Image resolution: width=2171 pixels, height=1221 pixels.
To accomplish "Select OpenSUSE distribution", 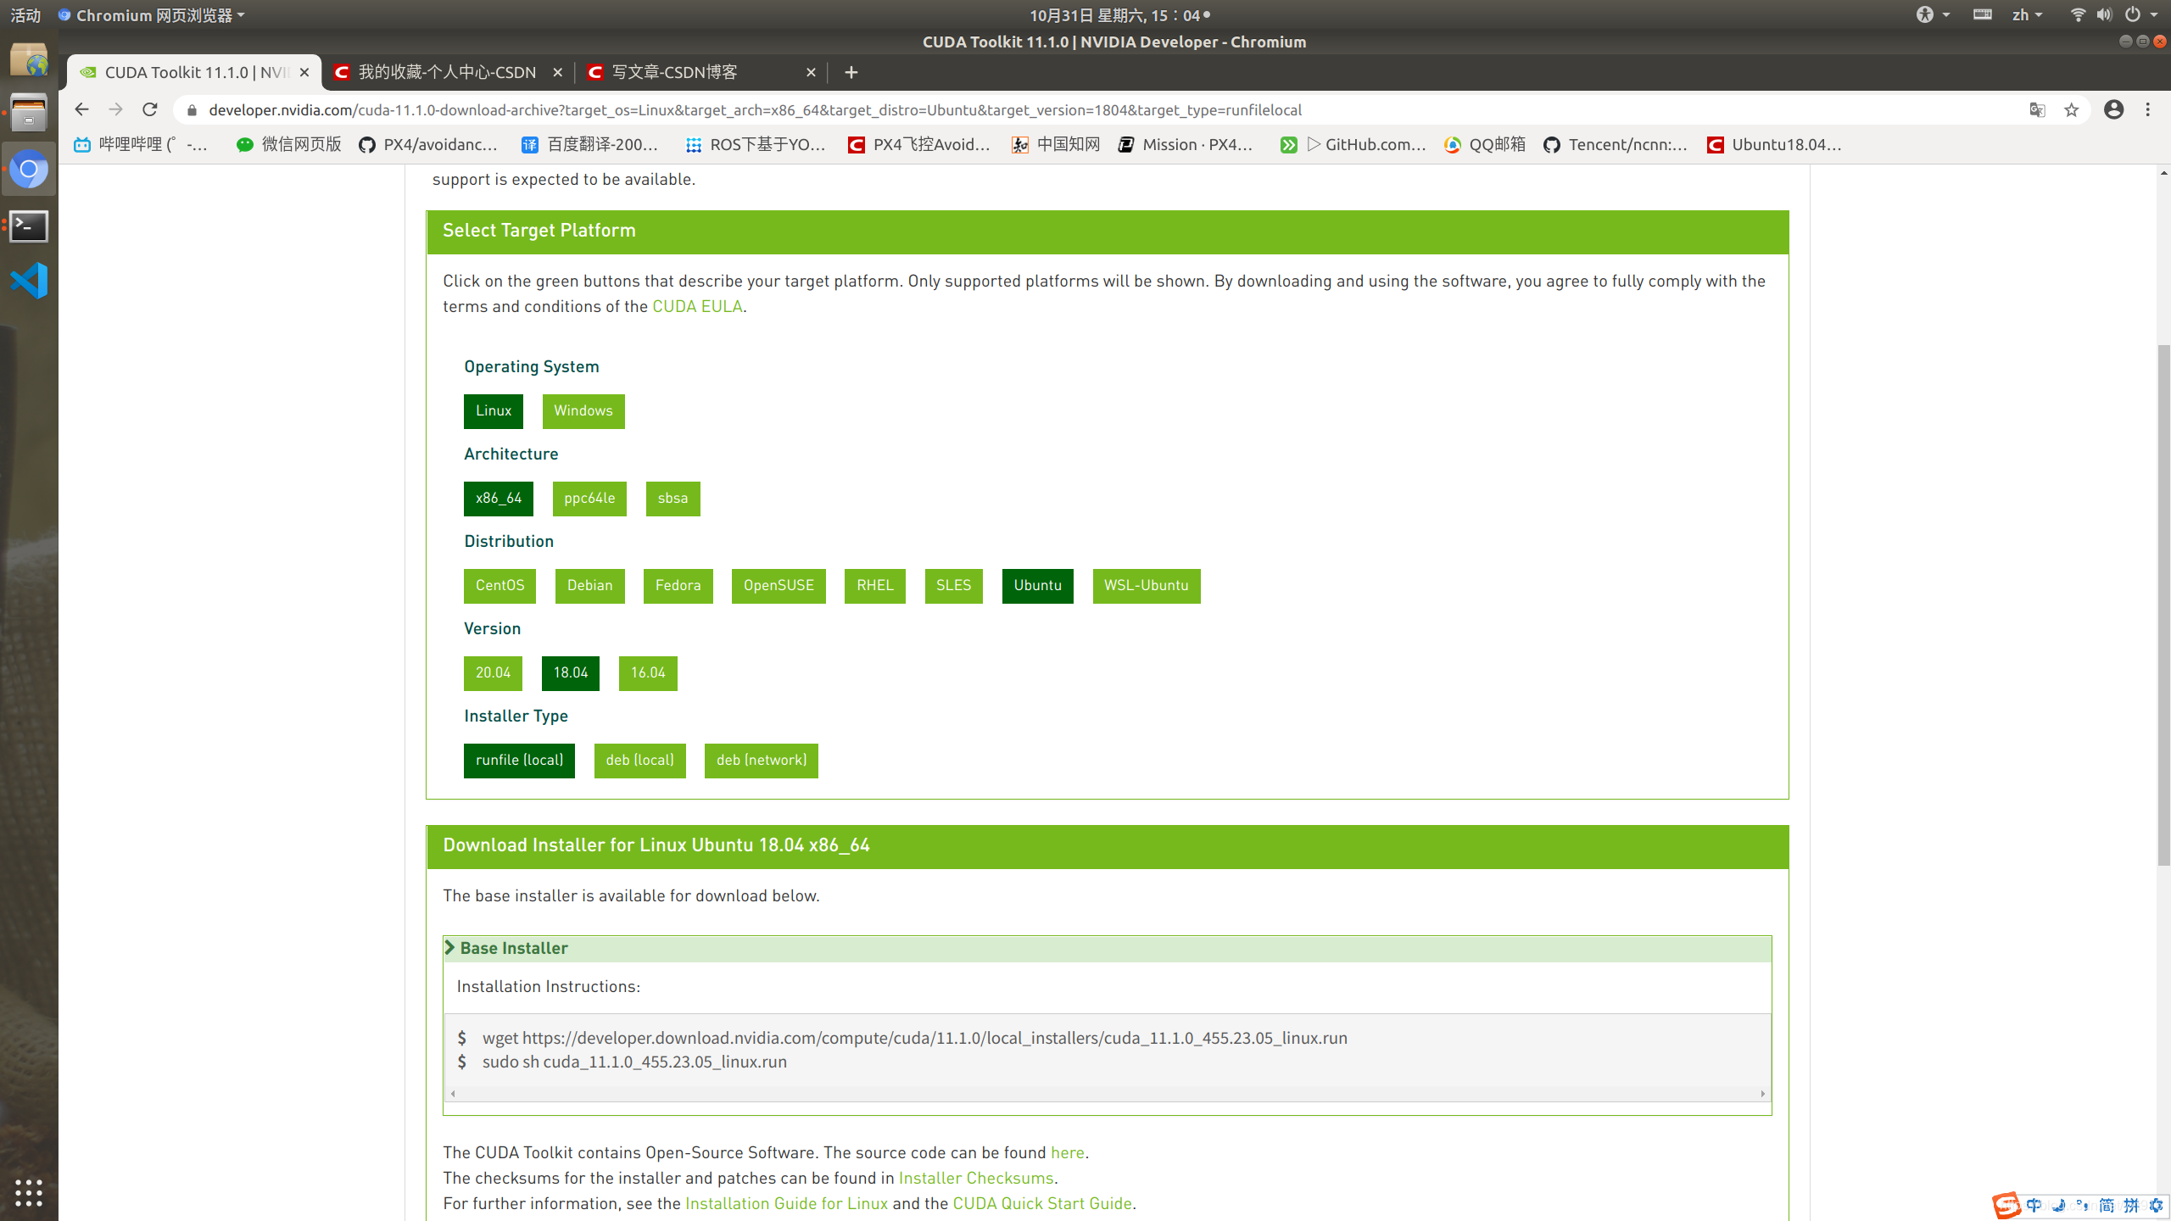I will (x=779, y=586).
